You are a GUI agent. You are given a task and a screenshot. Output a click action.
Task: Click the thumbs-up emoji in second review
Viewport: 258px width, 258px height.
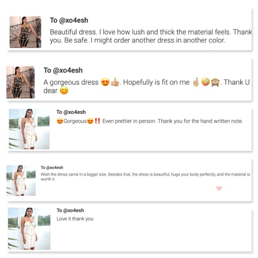115,82
